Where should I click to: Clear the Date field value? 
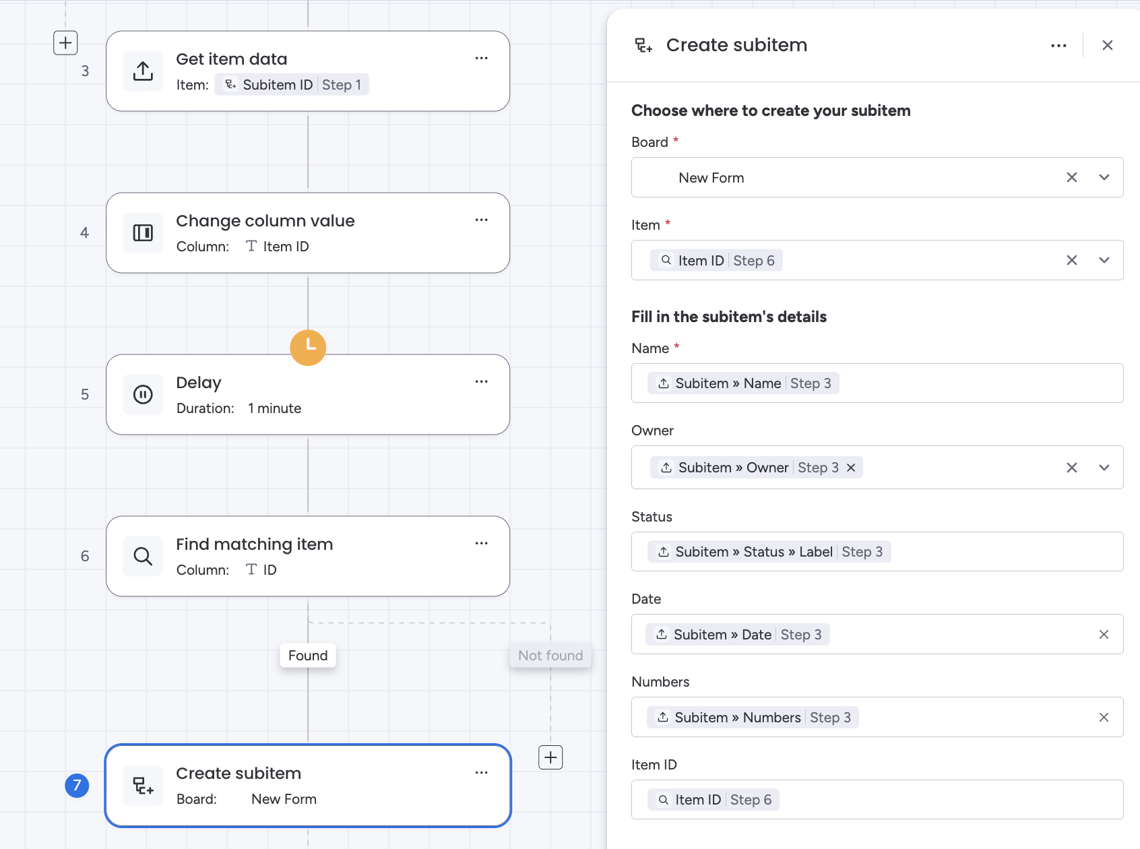[x=1104, y=635]
